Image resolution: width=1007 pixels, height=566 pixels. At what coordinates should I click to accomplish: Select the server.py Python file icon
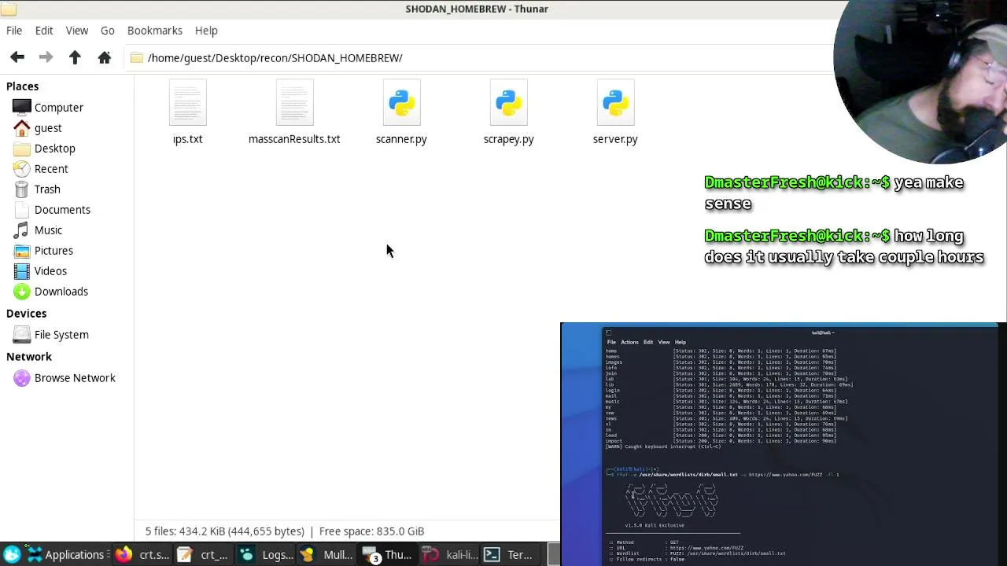[615, 103]
